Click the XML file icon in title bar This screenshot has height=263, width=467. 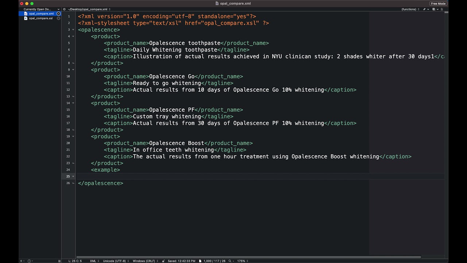(x=217, y=4)
